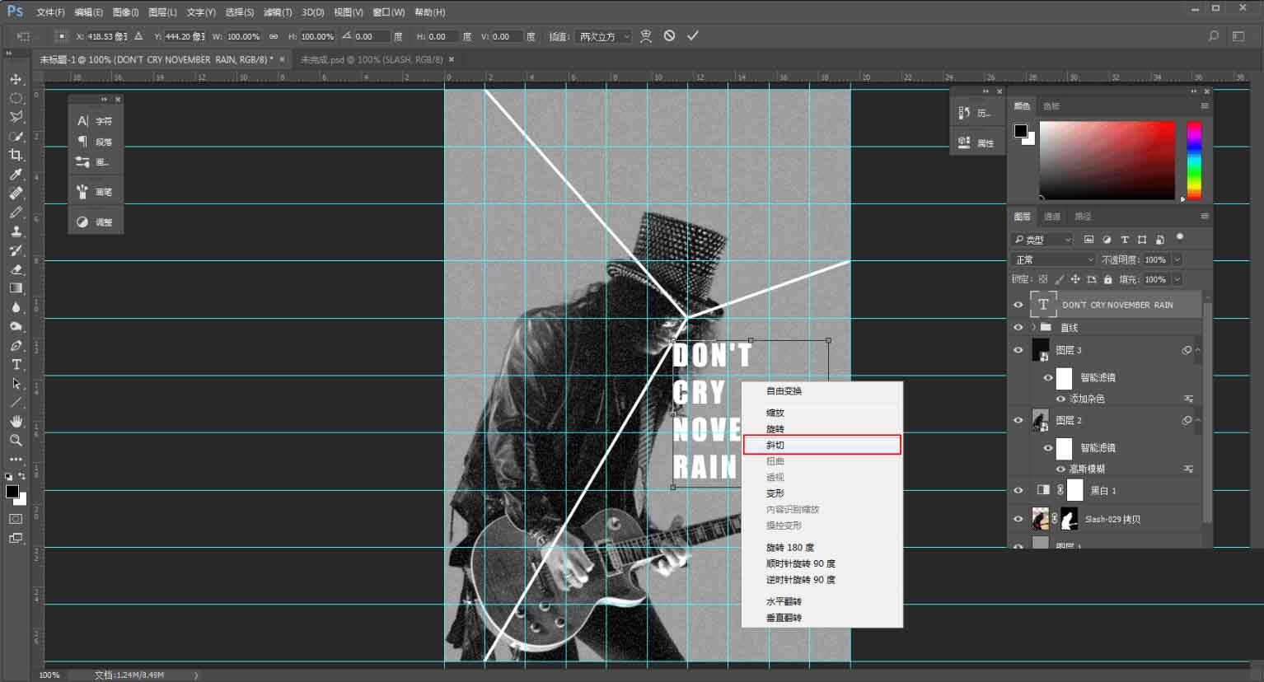Toggle link between width and height

click(x=274, y=36)
